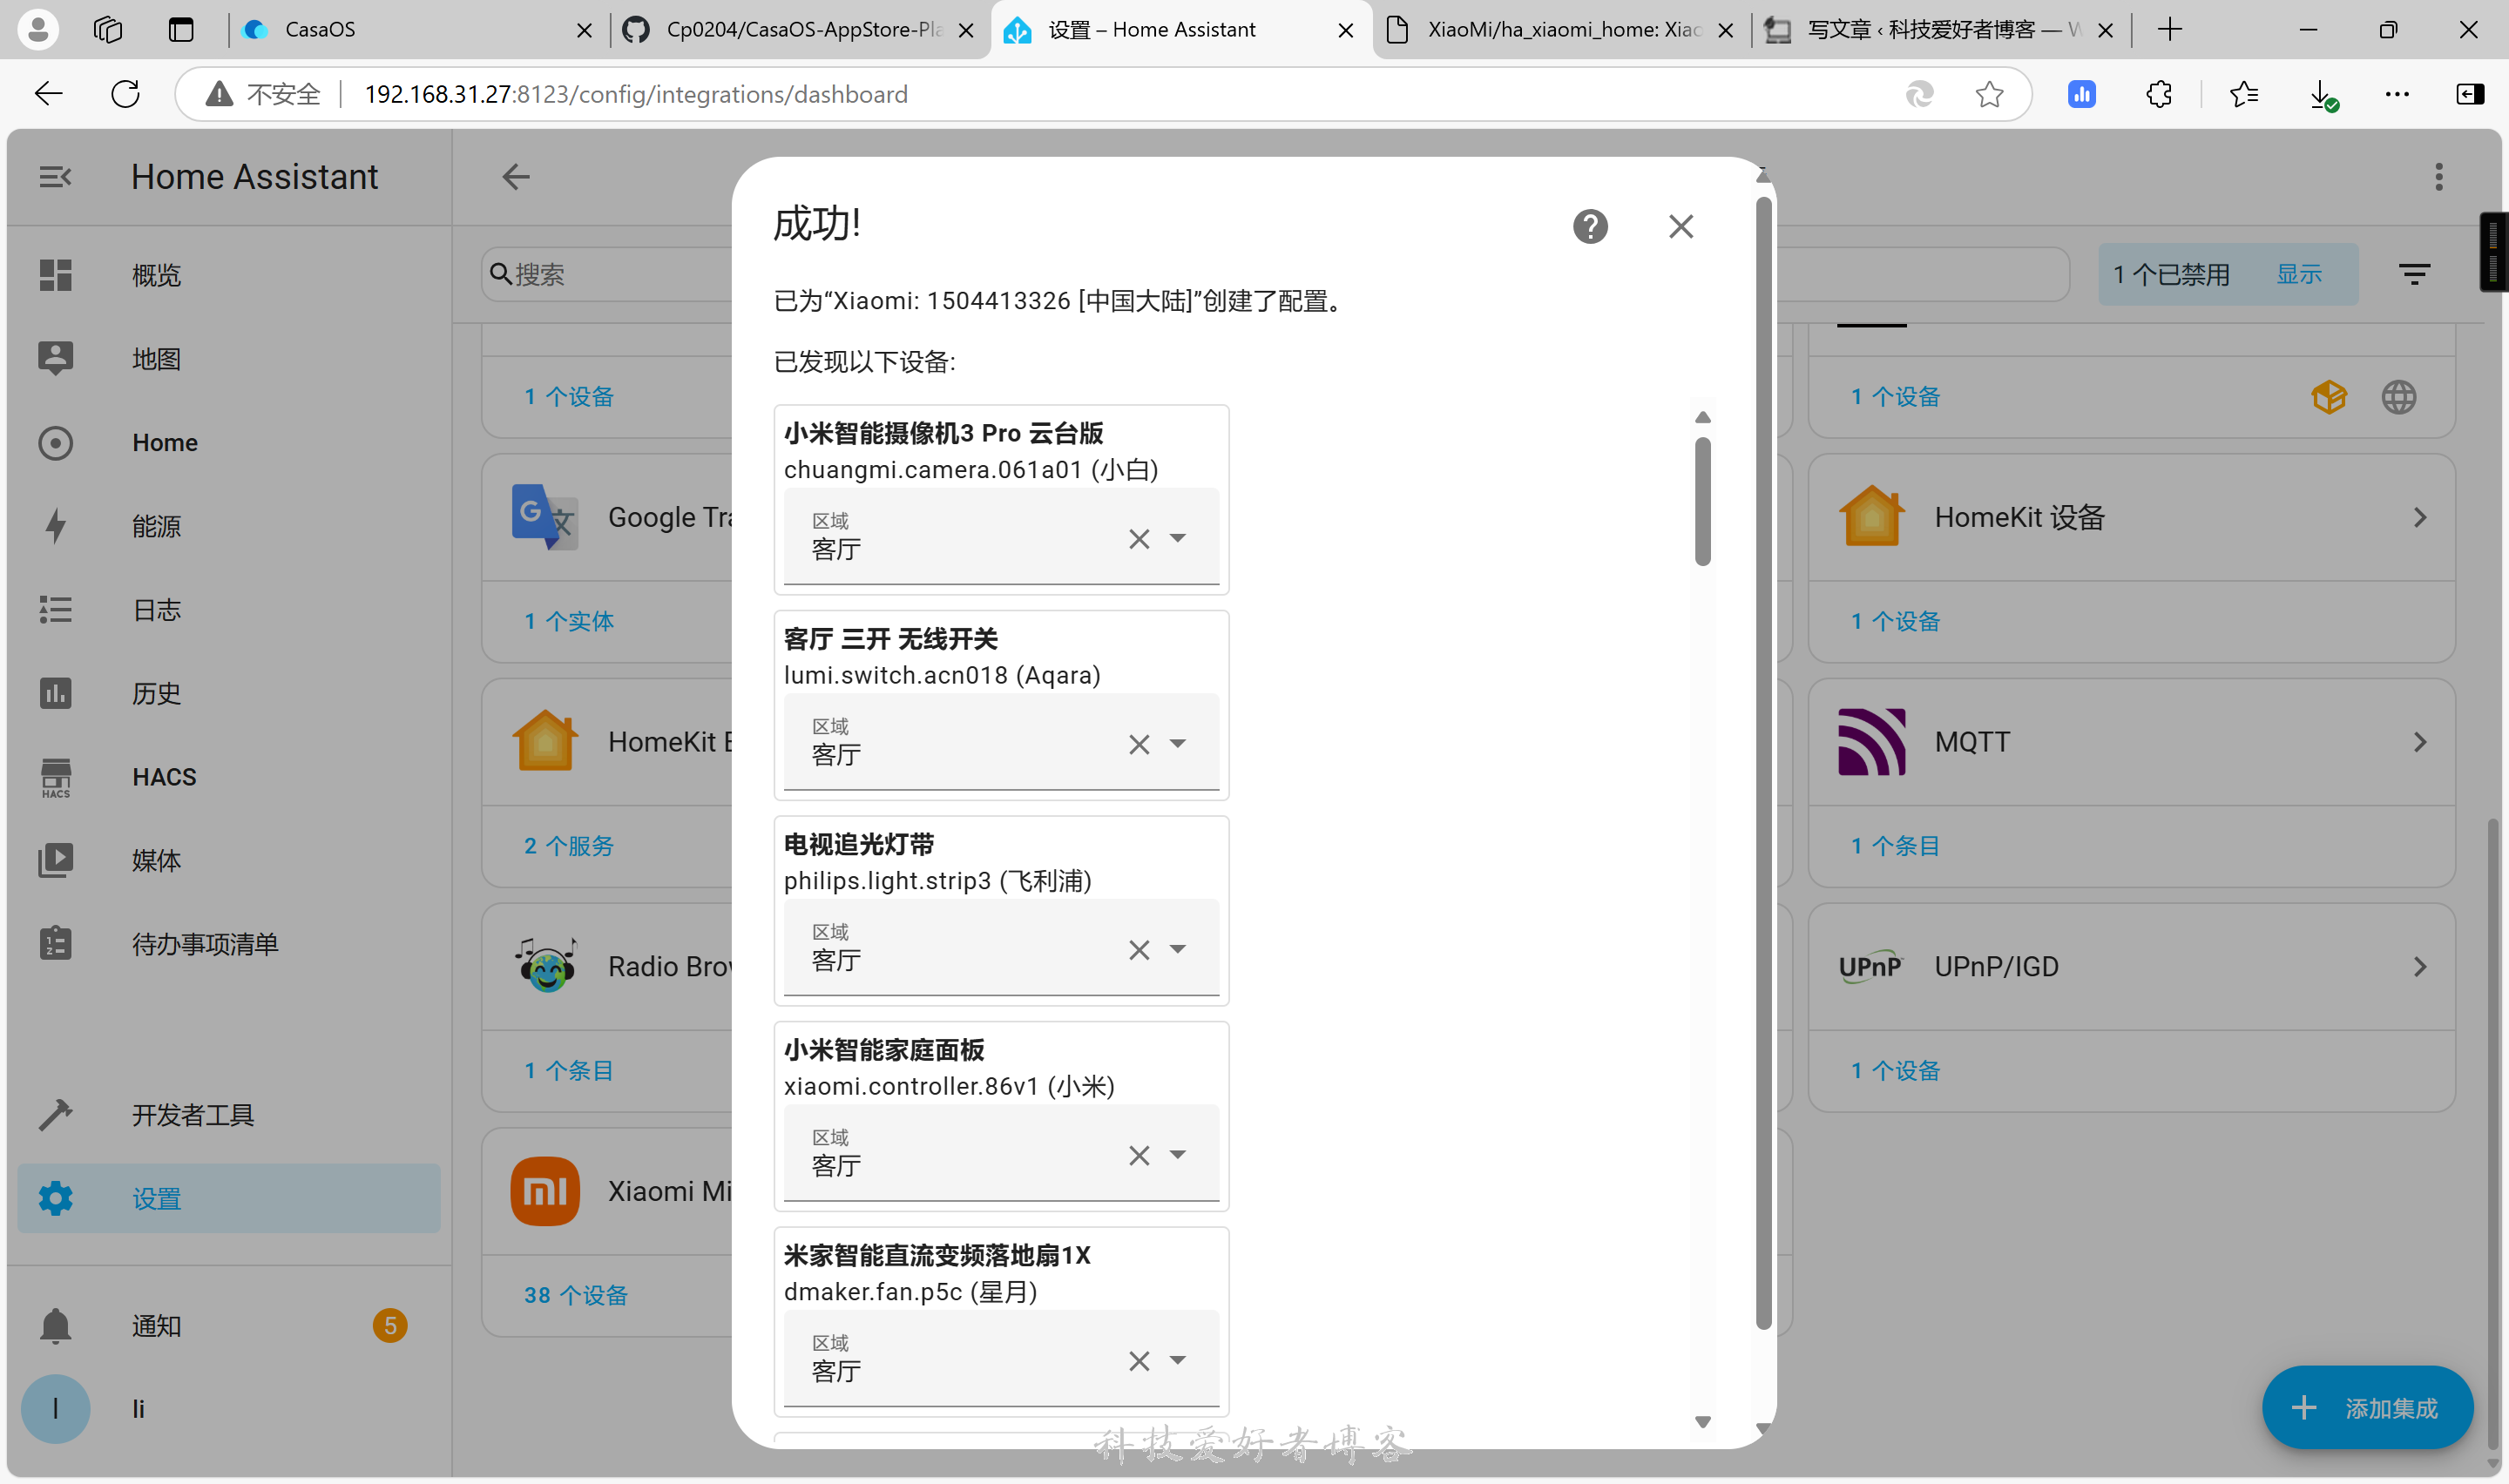The image size is (2509, 1484).
Task: Add page to favorites star icon
Action: pos(1989,94)
